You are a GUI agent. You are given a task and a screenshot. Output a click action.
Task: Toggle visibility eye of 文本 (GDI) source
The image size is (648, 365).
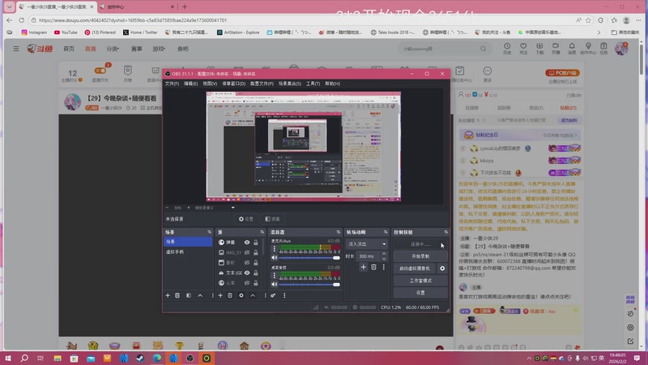pyautogui.click(x=247, y=273)
